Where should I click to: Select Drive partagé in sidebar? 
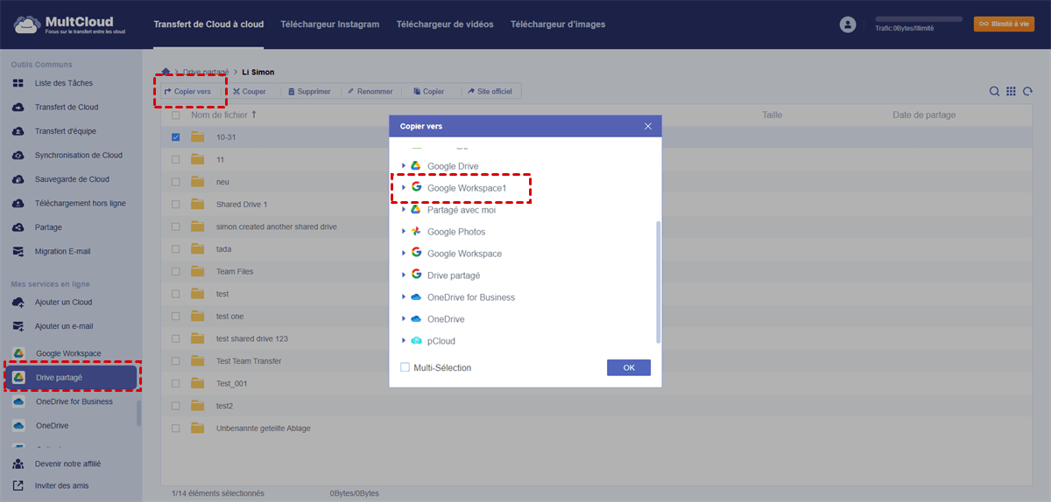pos(72,378)
